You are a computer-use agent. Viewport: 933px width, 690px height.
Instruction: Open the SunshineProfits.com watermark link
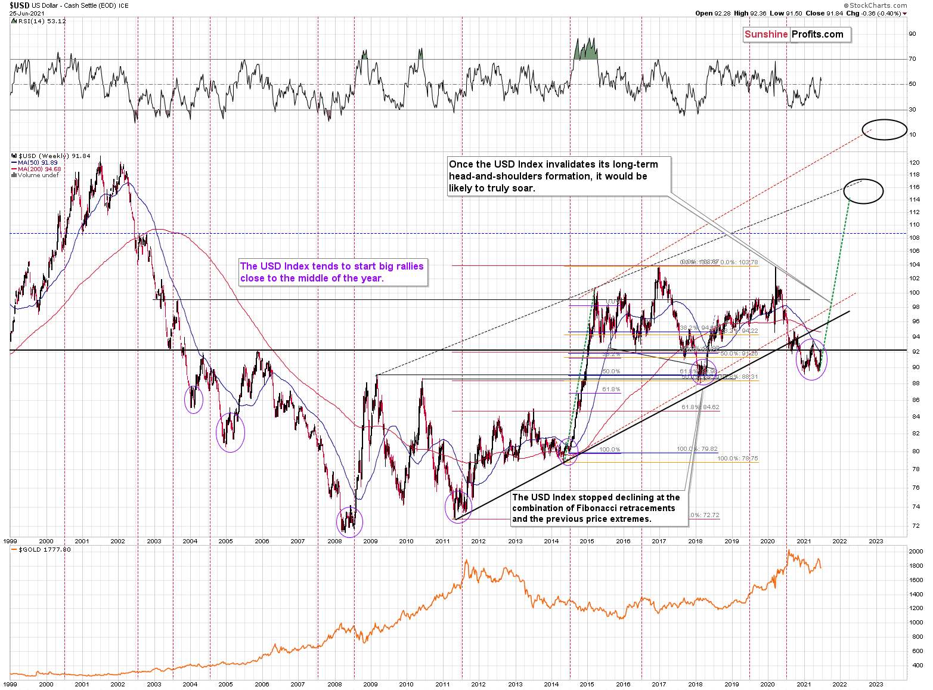[x=796, y=35]
